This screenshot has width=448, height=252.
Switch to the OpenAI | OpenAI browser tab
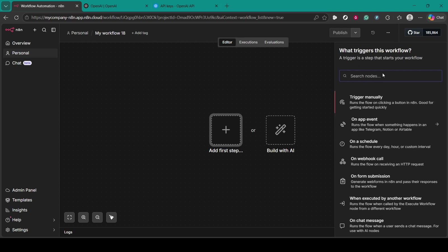116,6
